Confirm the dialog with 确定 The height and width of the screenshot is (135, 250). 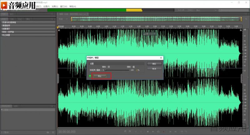pos(154,64)
